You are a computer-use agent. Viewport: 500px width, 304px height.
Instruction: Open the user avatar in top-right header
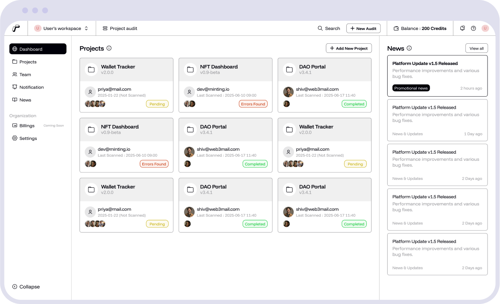485,28
